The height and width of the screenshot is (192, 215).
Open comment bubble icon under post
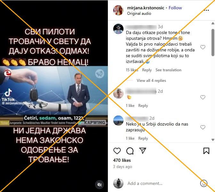click(x=130, y=151)
